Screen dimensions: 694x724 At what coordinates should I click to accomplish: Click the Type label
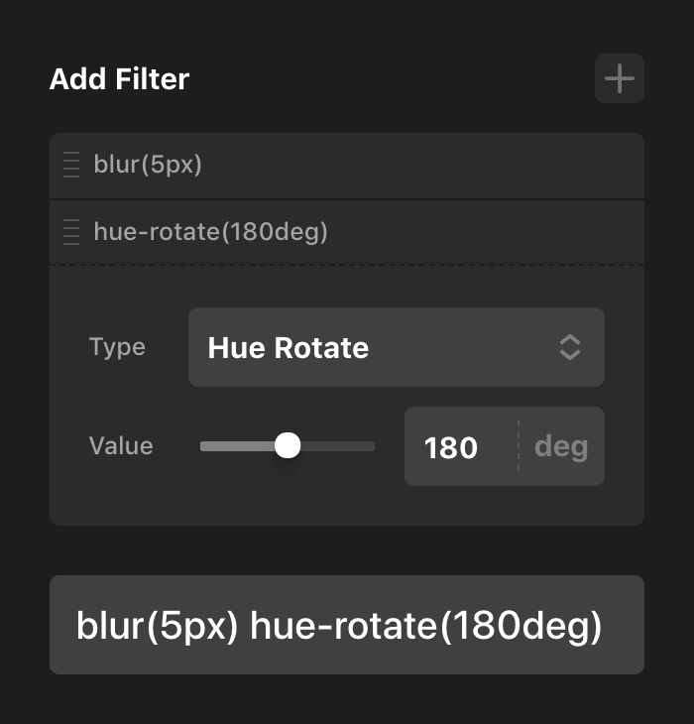tap(117, 347)
